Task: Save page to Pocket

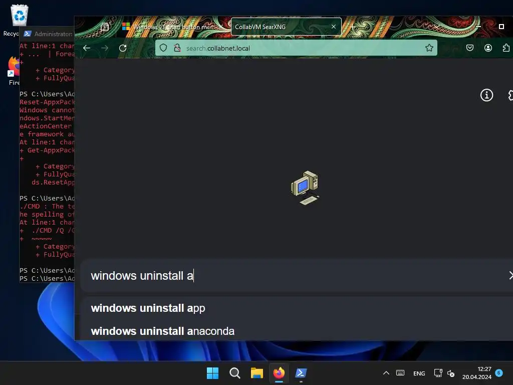Action: click(470, 48)
